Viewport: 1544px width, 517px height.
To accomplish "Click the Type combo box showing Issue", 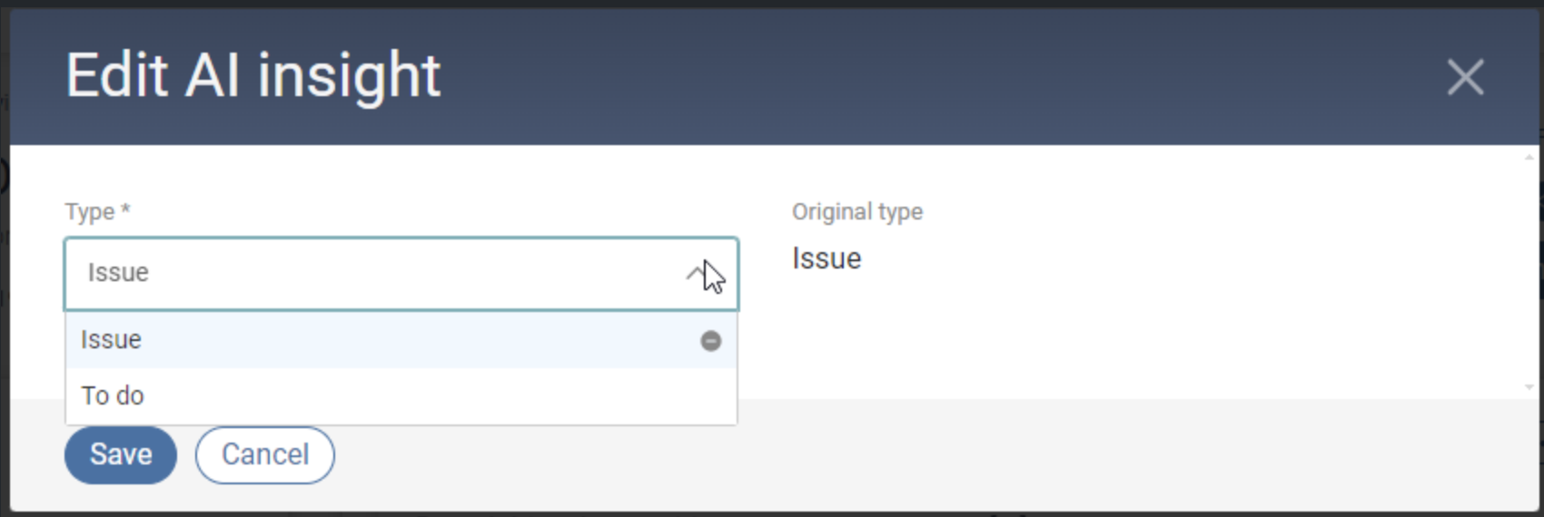I will click(363, 273).
